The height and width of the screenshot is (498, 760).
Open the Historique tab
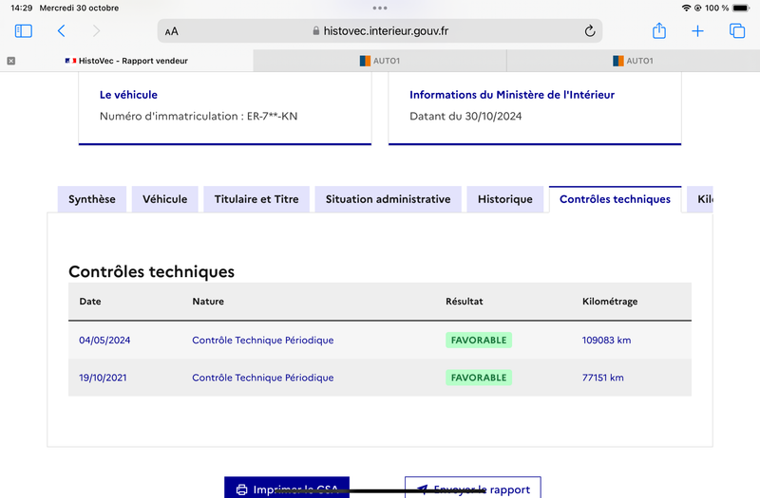tap(505, 199)
